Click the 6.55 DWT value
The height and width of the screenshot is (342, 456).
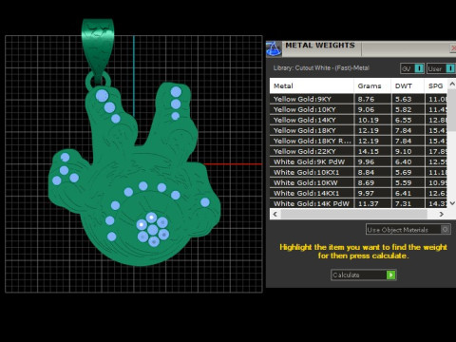click(x=404, y=120)
